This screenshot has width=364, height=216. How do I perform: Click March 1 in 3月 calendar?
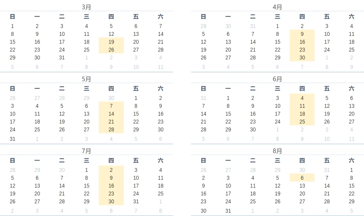(12, 26)
